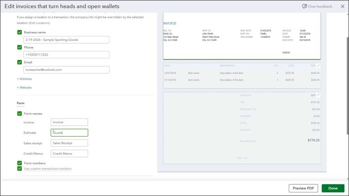
Task: Click the Done button
Action: tap(332, 188)
